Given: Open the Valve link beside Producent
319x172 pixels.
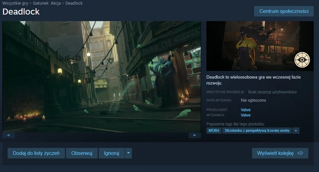Looking at the screenshot, I should 245,110.
